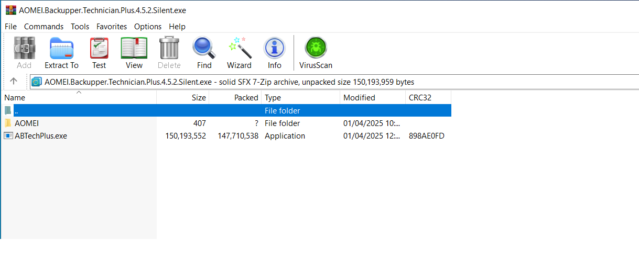Open the Options menu
The height and width of the screenshot is (274, 639).
[148, 27]
